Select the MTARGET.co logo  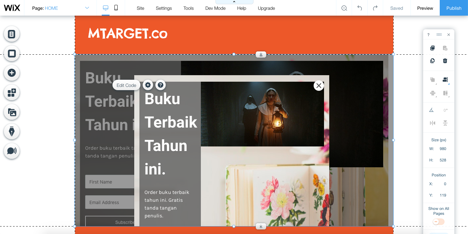[128, 34]
